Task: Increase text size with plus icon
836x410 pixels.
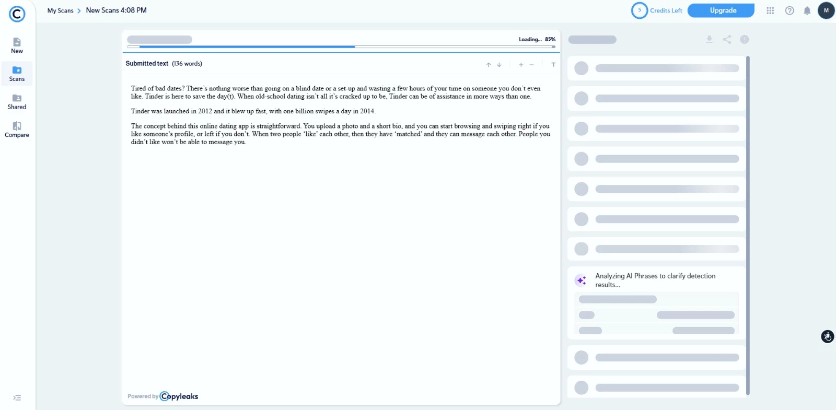Action: 521,65
